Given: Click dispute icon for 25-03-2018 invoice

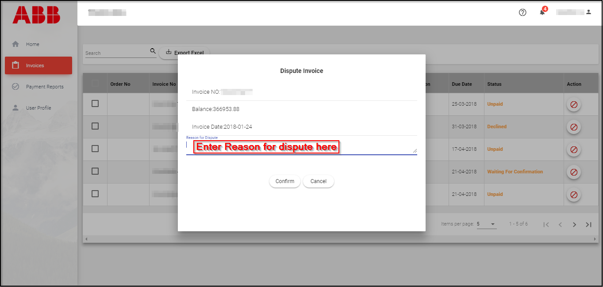Looking at the screenshot, I should point(574,105).
